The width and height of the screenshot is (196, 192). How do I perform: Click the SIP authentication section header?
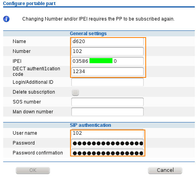point(90,125)
